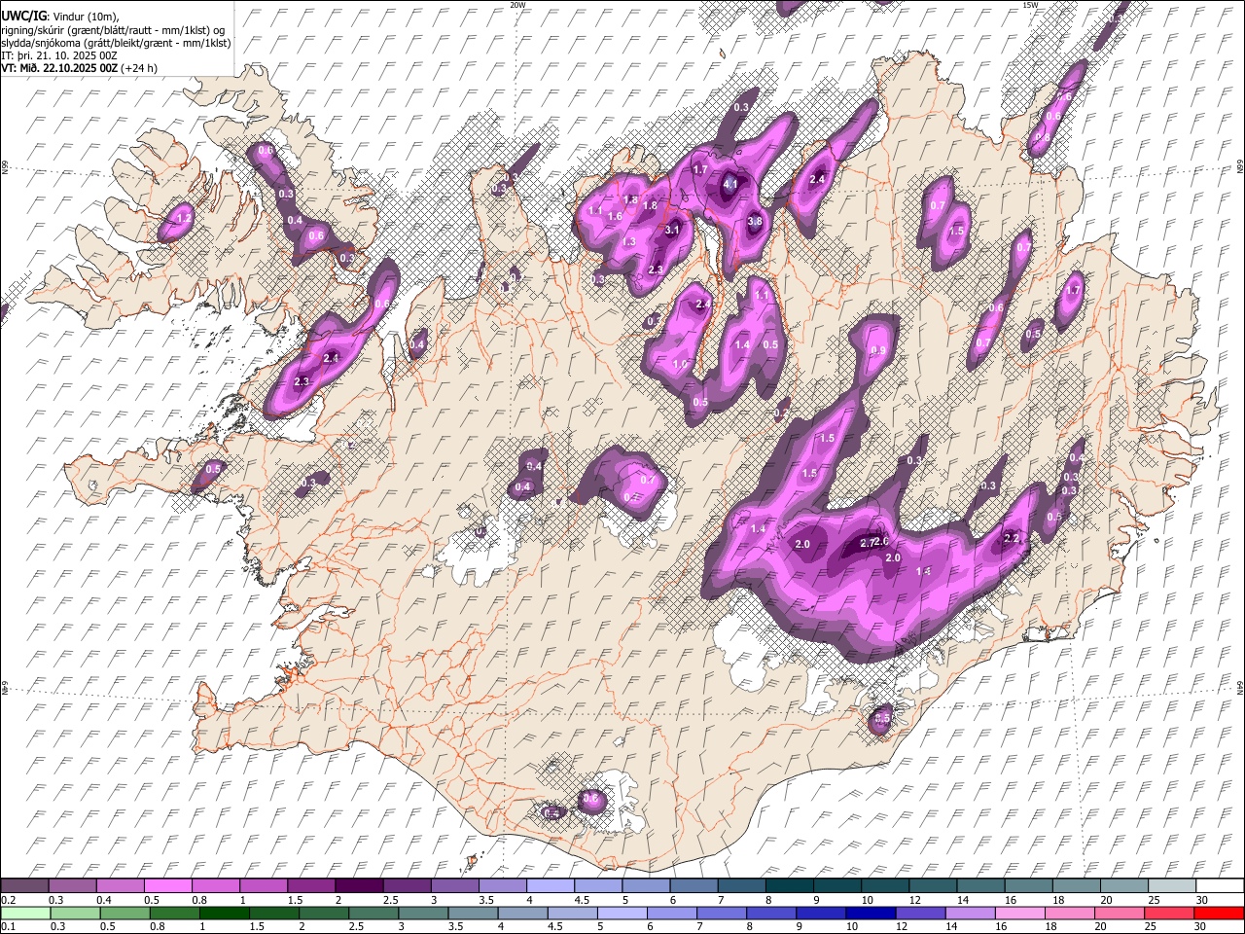1245x934 pixels.
Task: Click the bright red swatch ending the lower legend
Action: pos(1219,913)
